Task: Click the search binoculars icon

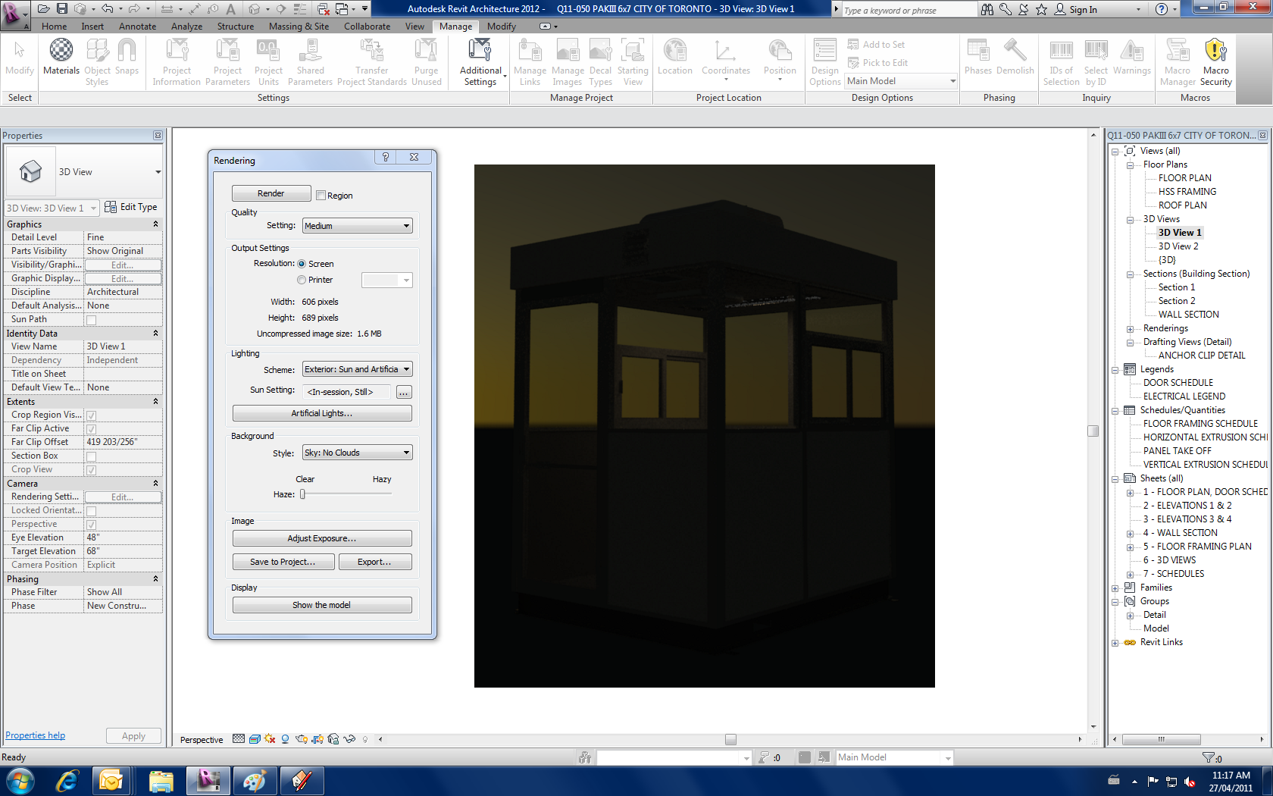Action: click(x=987, y=10)
